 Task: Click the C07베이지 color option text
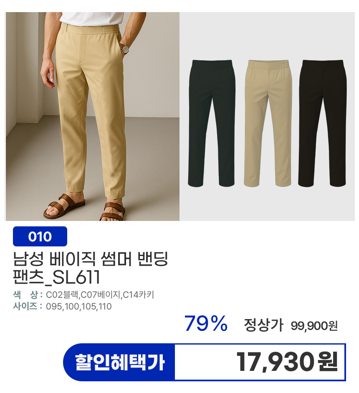pos(101,295)
